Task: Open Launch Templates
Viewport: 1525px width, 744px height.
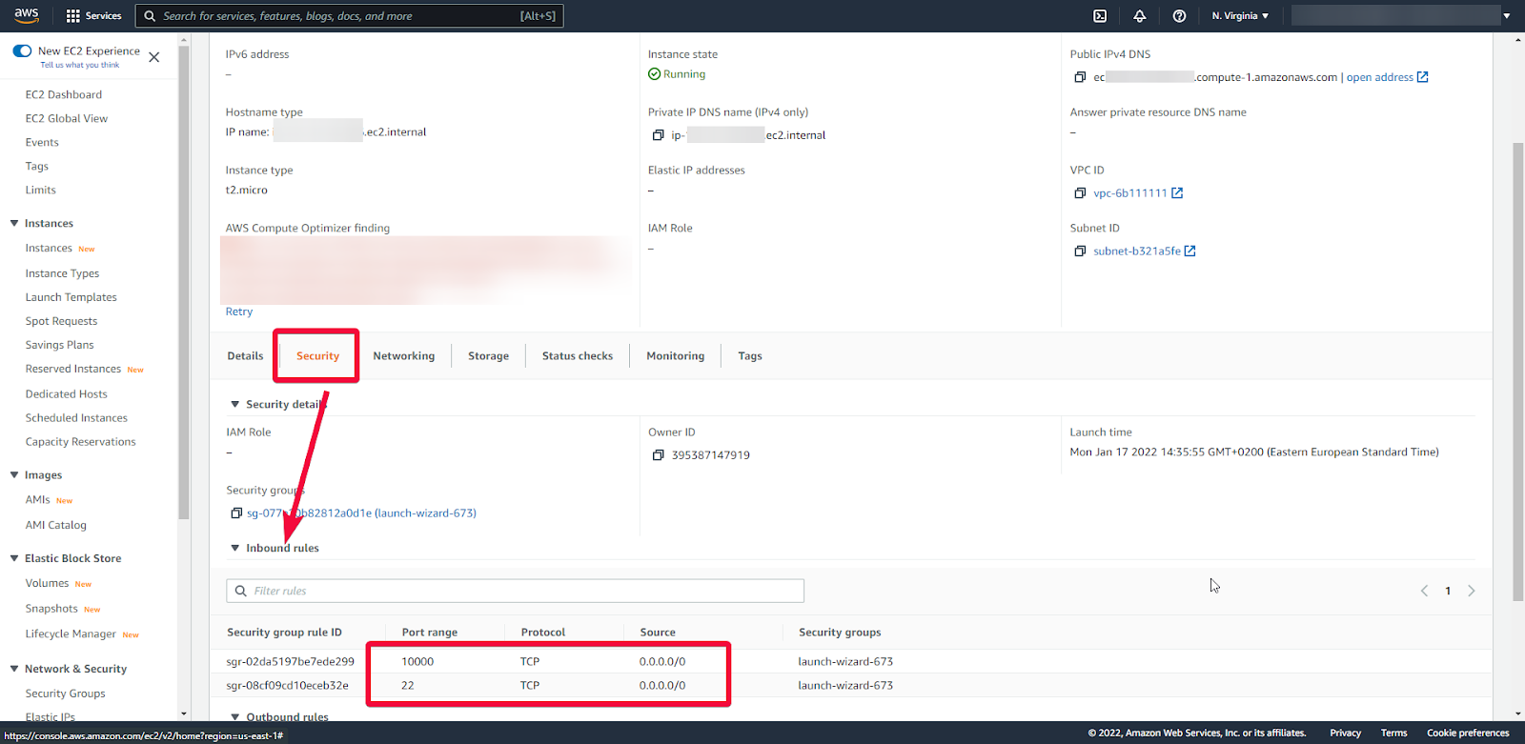Action: [x=71, y=297]
